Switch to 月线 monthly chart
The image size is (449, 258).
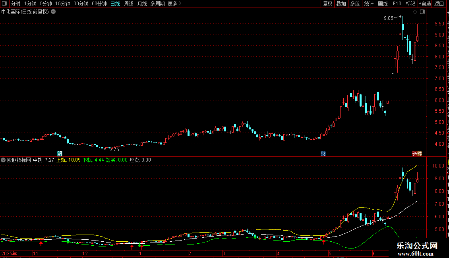(x=142, y=4)
